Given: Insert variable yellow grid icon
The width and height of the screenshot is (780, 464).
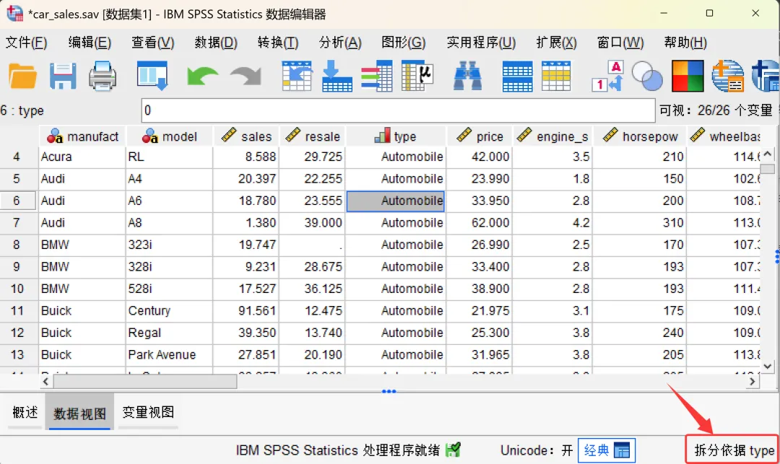Looking at the screenshot, I should (x=556, y=76).
